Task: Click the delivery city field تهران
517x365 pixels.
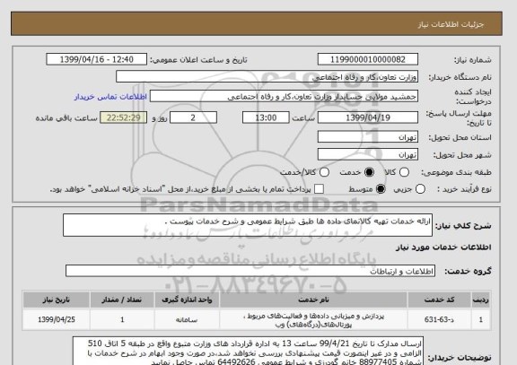Action: [x=368, y=154]
